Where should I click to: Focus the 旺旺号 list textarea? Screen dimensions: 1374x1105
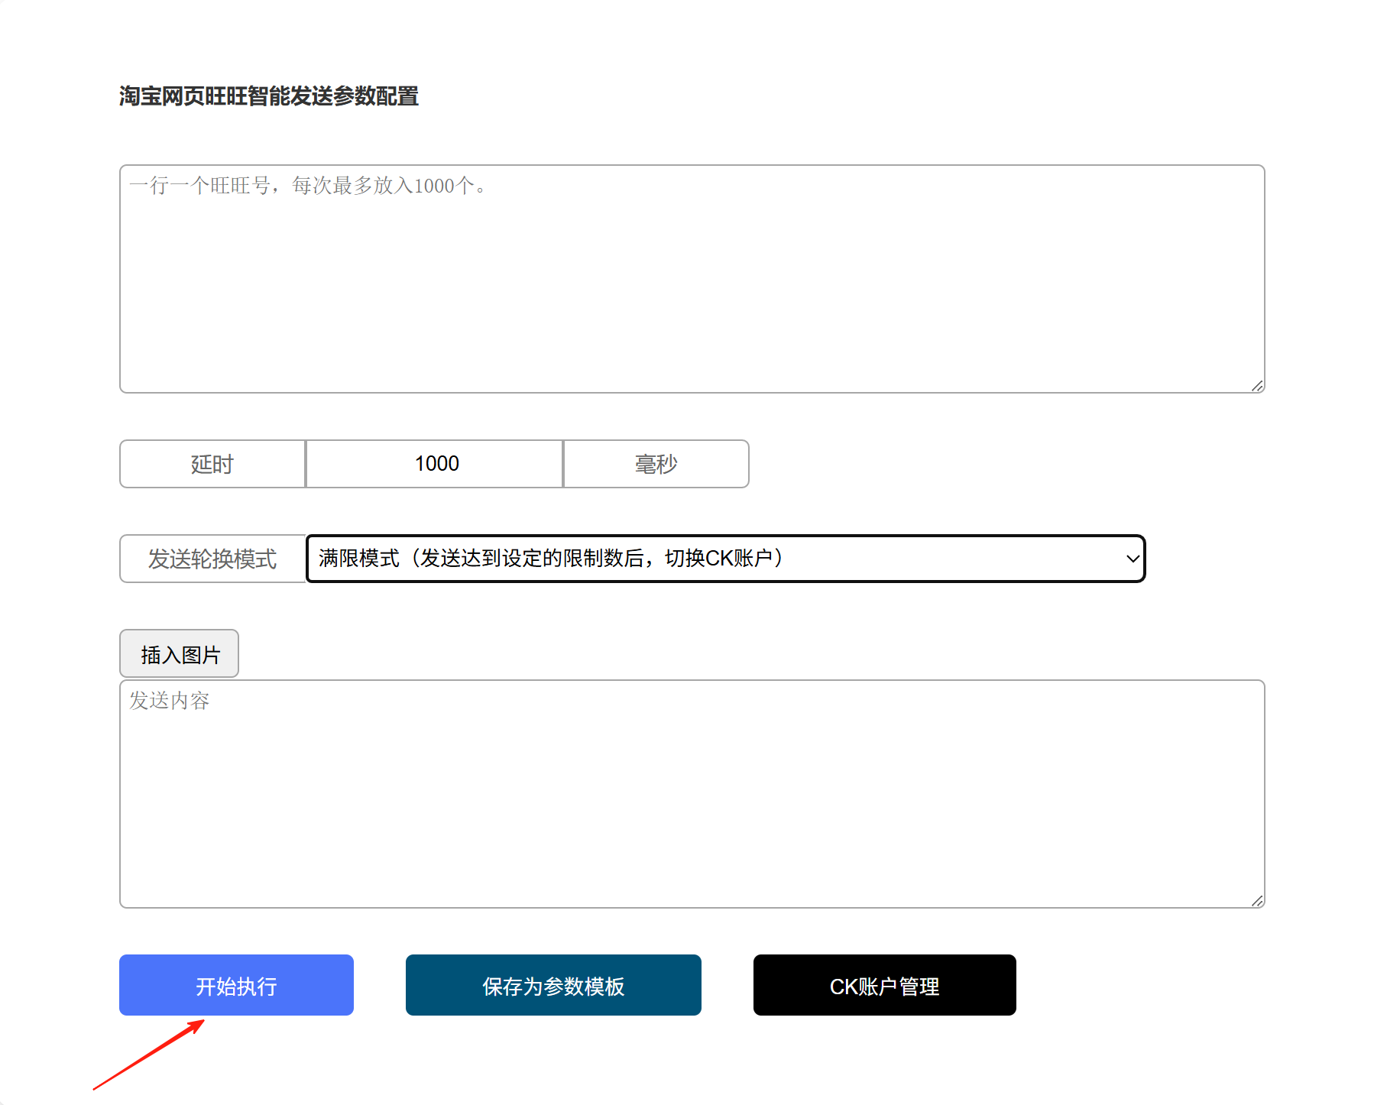[x=692, y=279]
